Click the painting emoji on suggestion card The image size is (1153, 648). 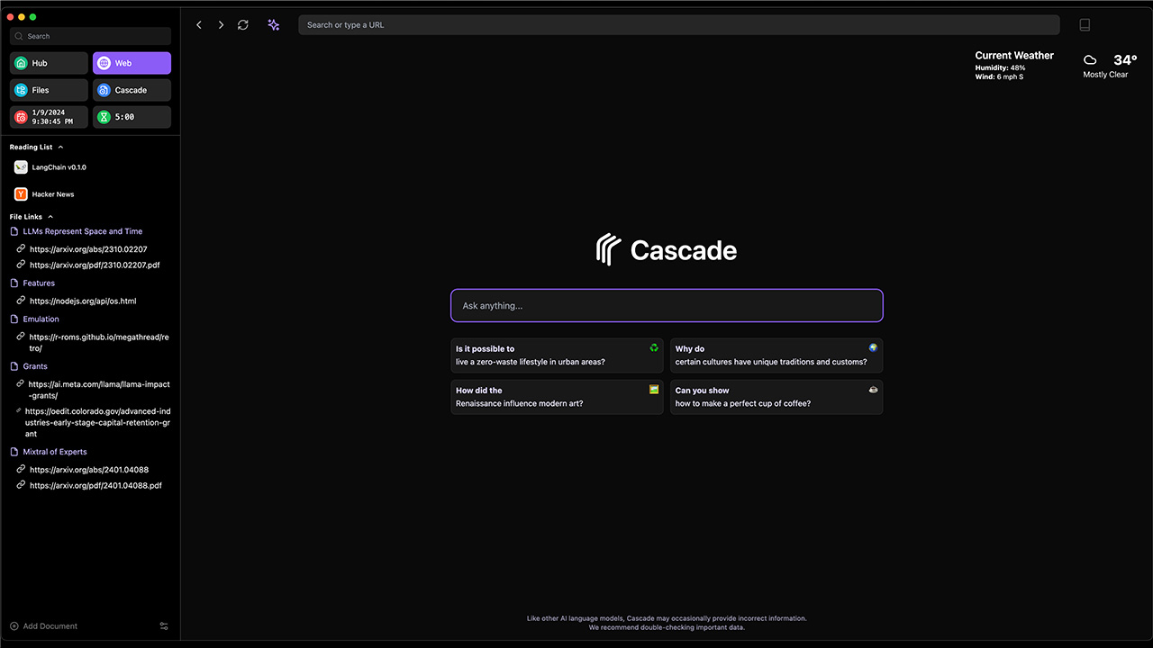click(x=654, y=390)
